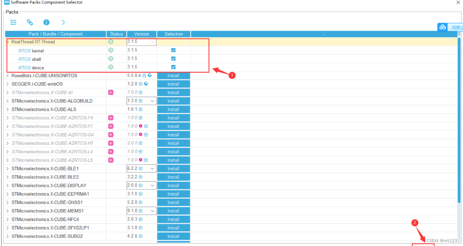
Task: Open the filters sliders icon in Packs toolbar
Action: click(13, 22)
